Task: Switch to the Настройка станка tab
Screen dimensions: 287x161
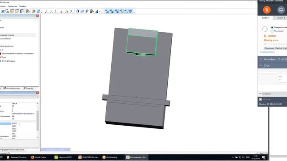Action: [12, 88]
